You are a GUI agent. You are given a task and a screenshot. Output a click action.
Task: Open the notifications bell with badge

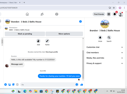point(115,14)
